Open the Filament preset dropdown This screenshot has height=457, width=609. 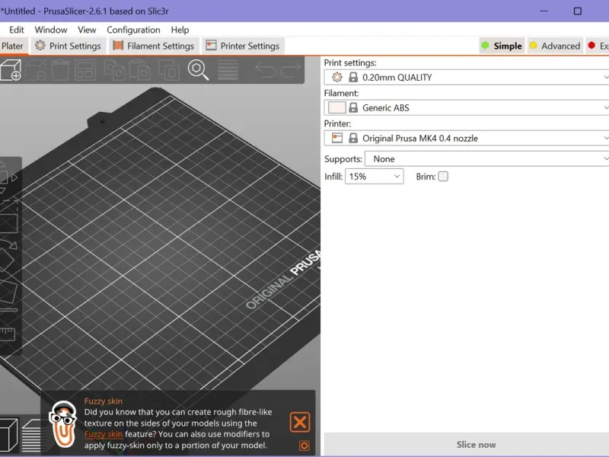467,107
